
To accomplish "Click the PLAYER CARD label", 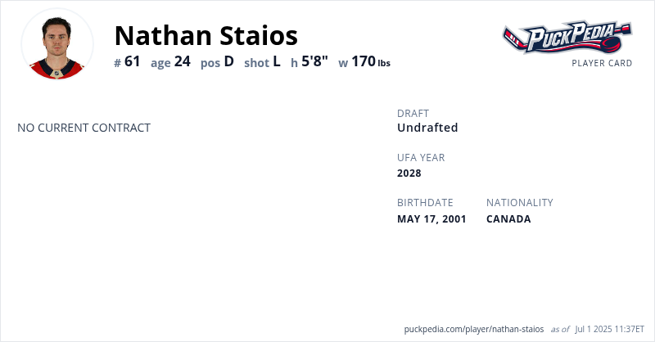I will tap(602, 63).
